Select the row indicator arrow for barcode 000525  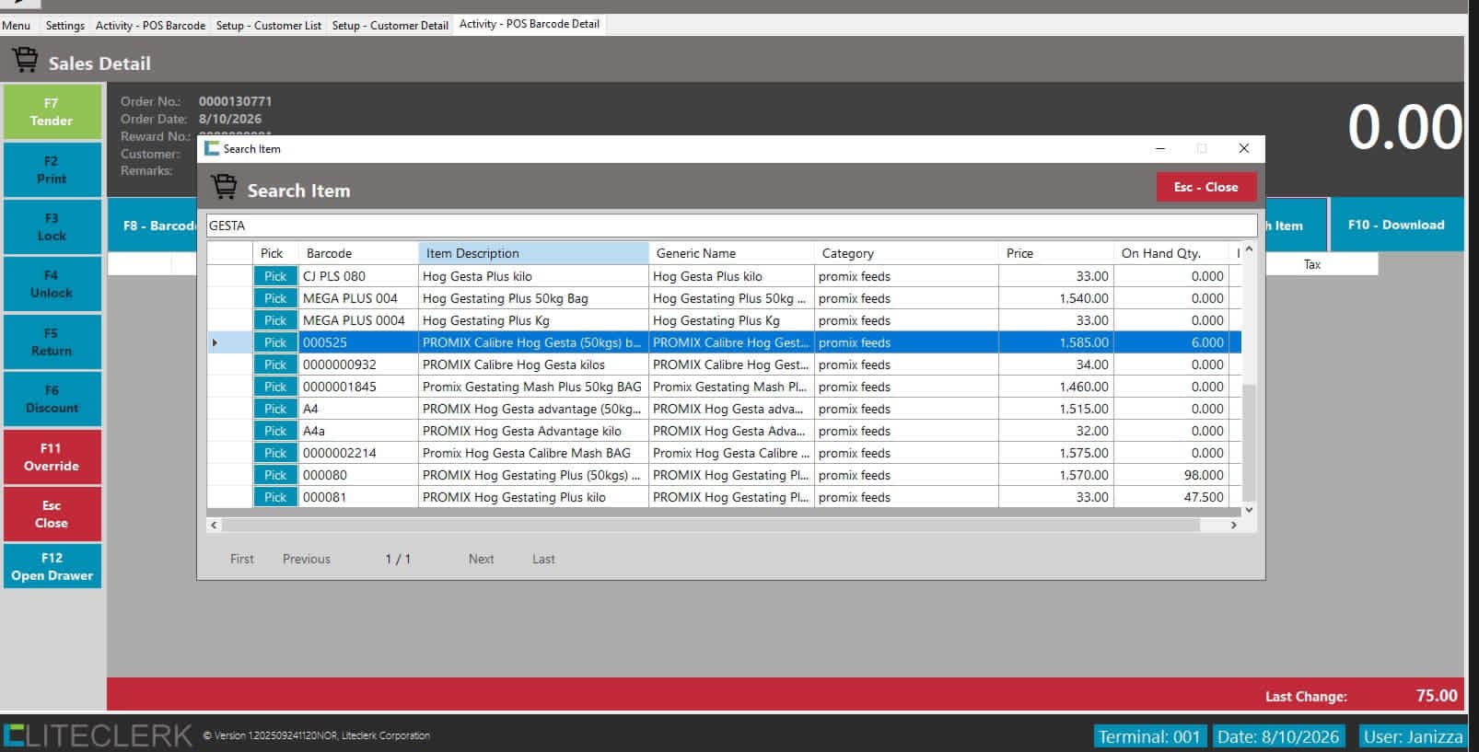coord(215,342)
